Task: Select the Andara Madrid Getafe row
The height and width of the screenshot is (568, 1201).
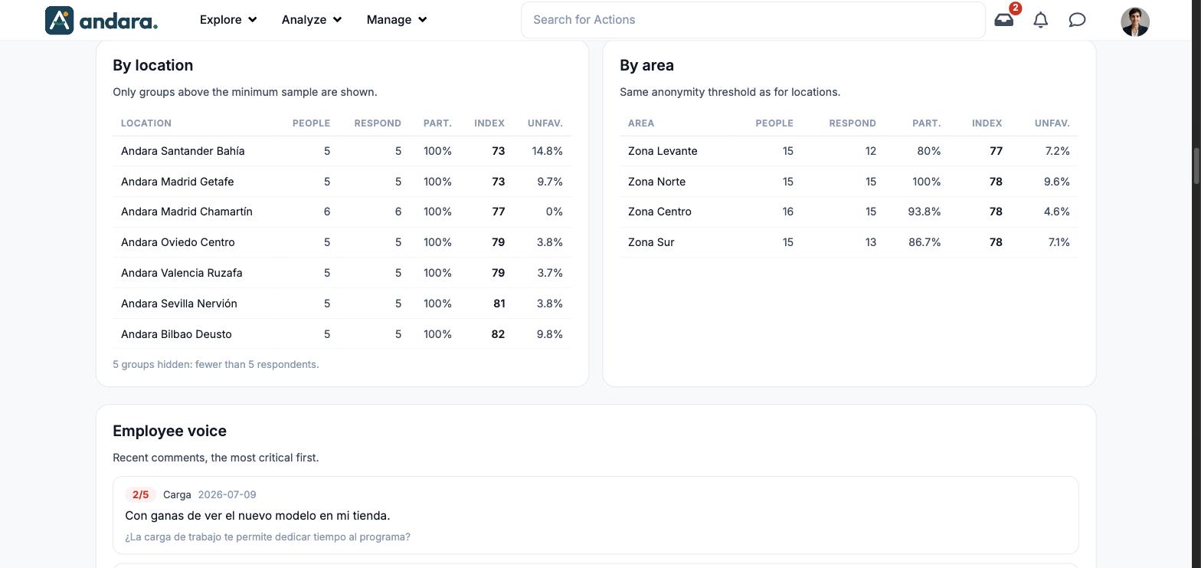Action: tap(342, 182)
